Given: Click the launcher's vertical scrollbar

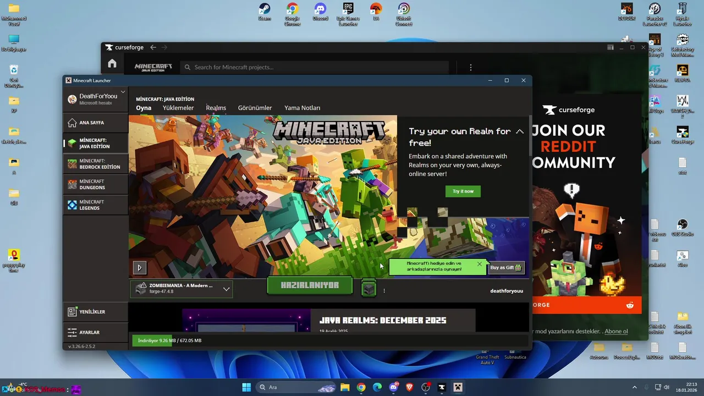Looking at the screenshot, I should tap(530, 135).
